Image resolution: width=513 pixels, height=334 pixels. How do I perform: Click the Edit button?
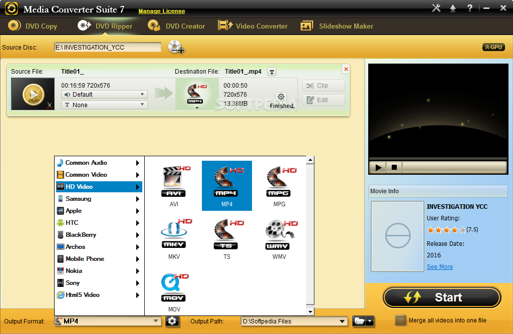[x=323, y=100]
